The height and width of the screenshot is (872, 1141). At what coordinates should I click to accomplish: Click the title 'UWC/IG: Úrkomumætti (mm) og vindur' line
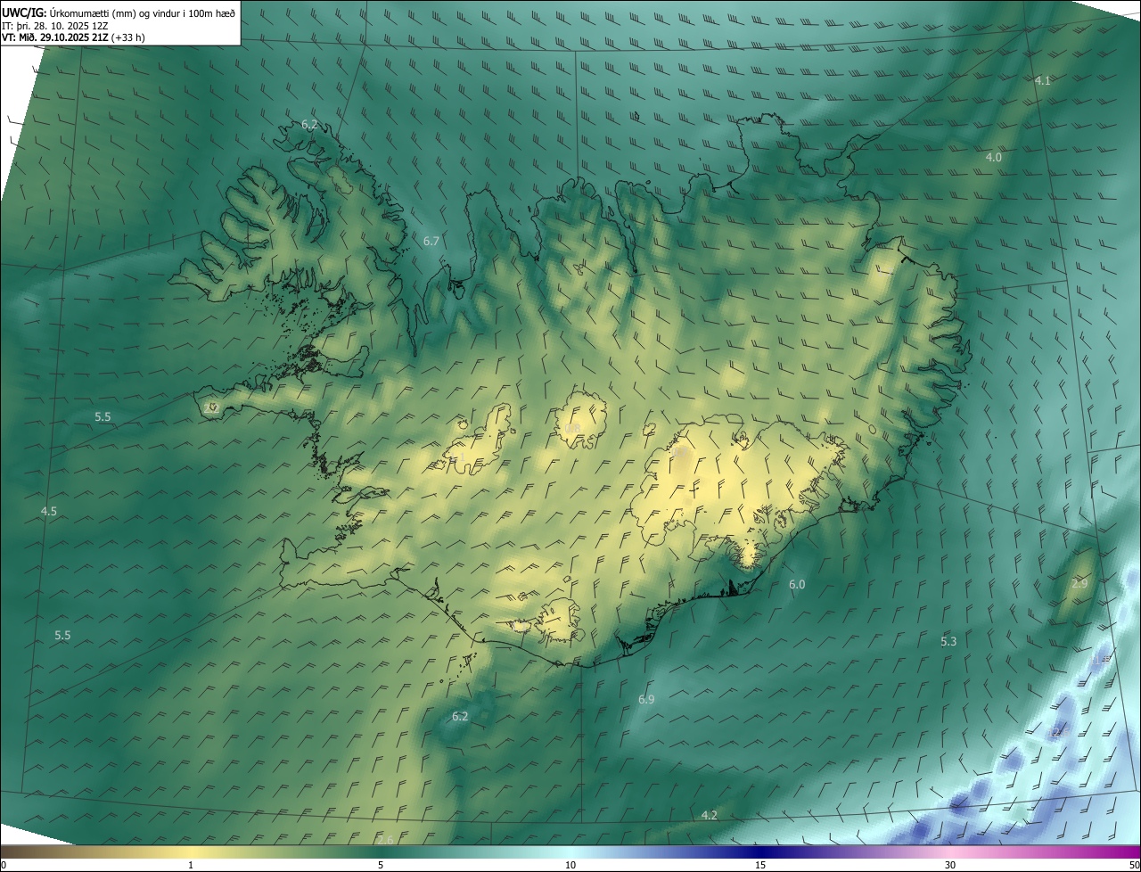point(119,12)
